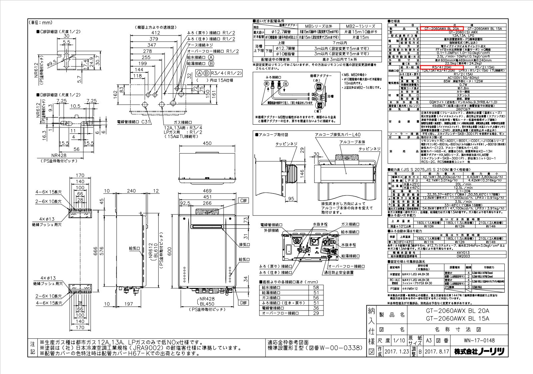Click the revision date "2017. 8.17"

437,351
